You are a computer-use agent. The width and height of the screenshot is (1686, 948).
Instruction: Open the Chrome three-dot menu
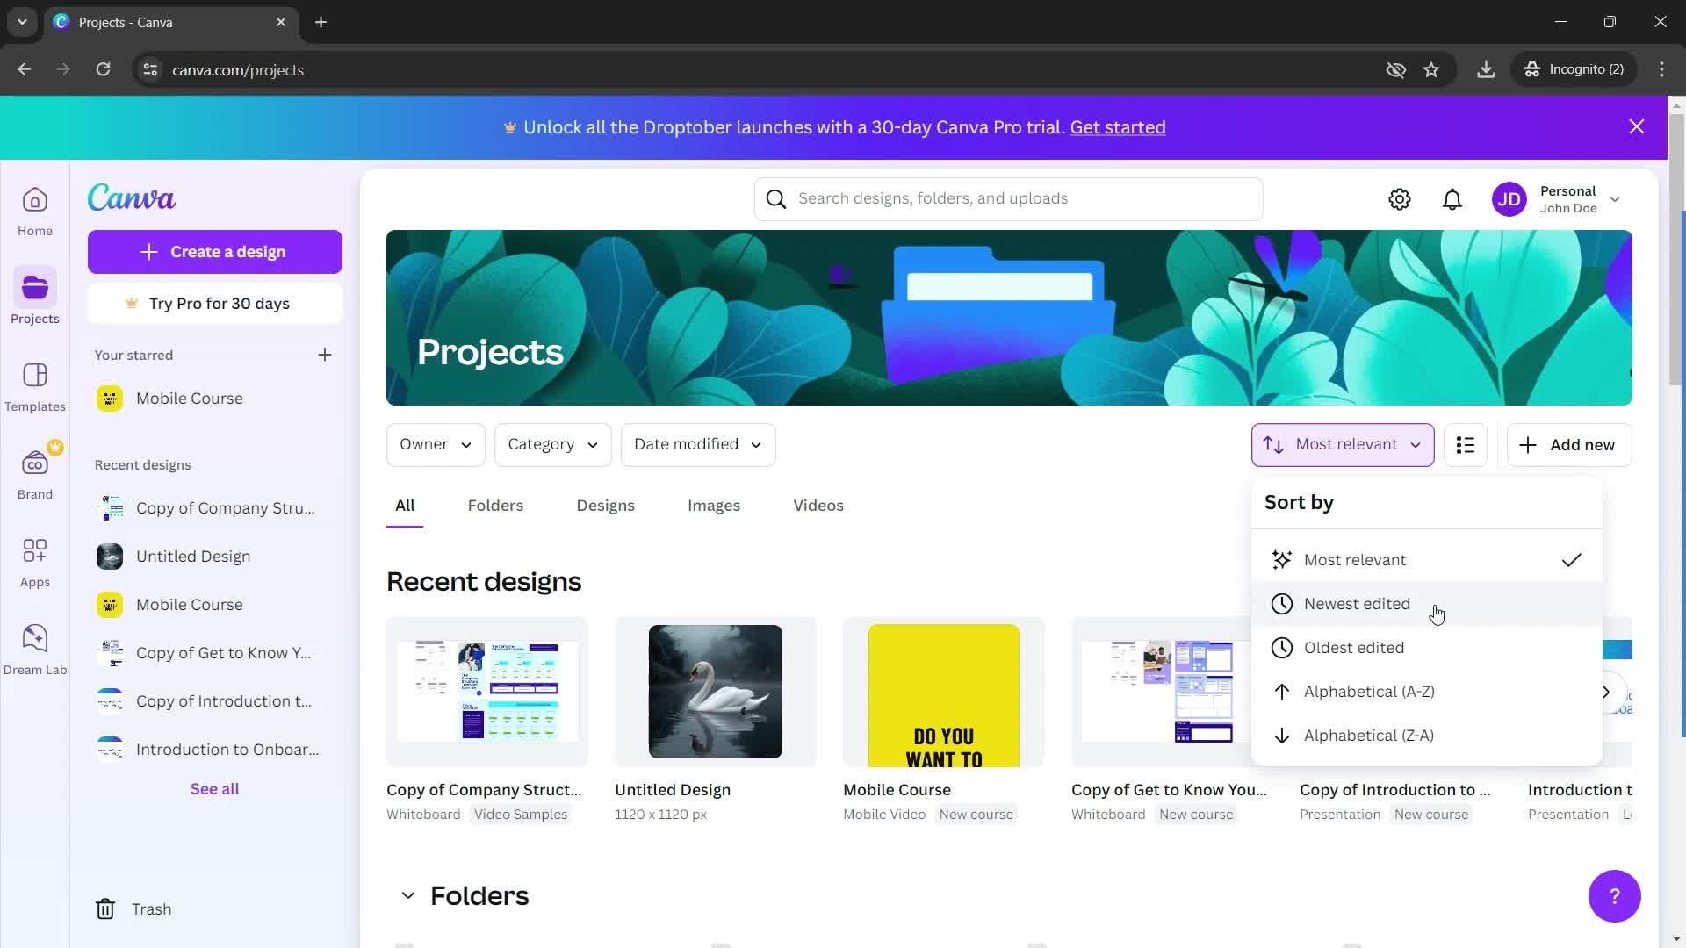tap(1661, 69)
